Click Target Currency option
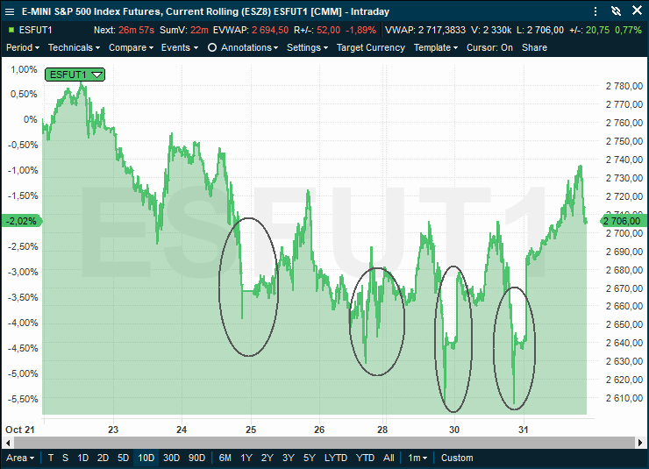The image size is (649, 469). coord(370,47)
